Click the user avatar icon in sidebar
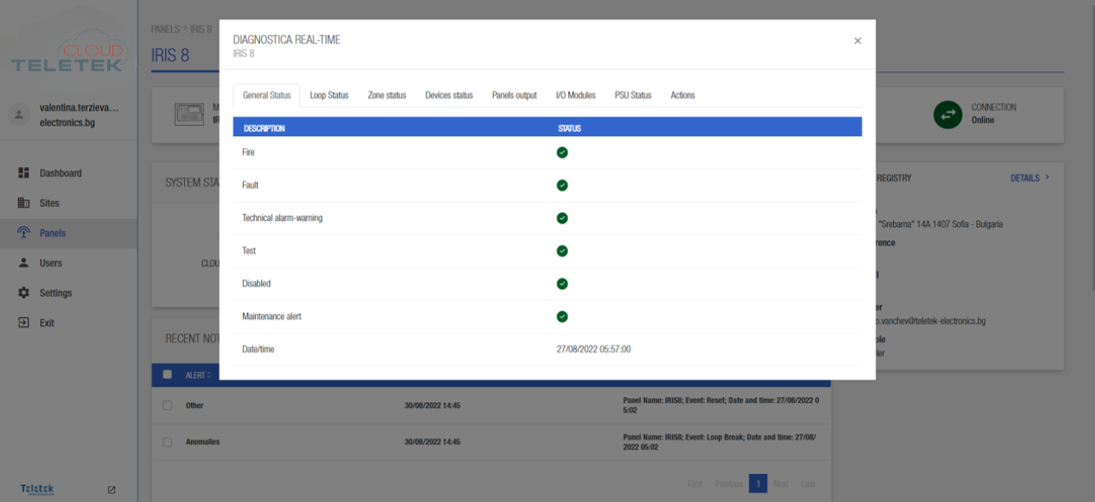Image resolution: width=1095 pixels, height=502 pixels. click(20, 115)
